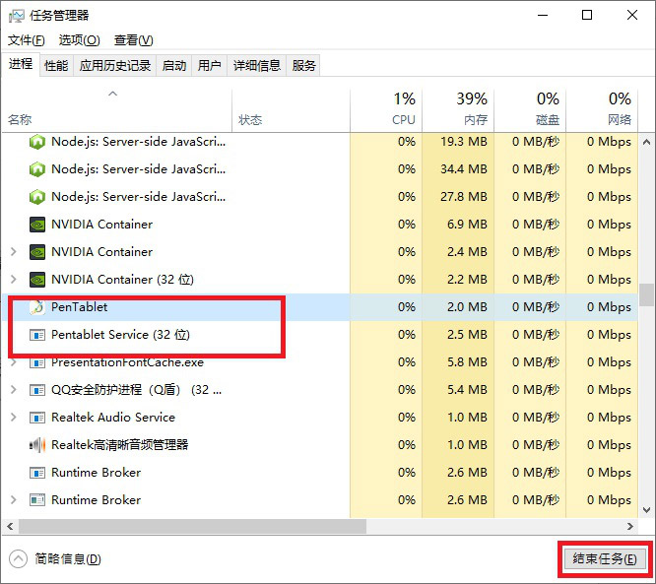Expand the QQ安全防护进程 row

coord(14,390)
